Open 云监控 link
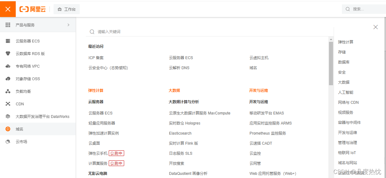Image resolution: width=386 pixels, height=178 pixels. tap(255, 153)
